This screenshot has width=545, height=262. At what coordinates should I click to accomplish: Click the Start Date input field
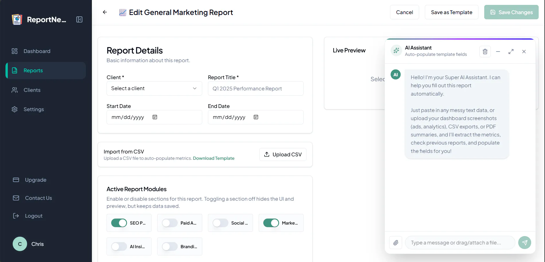tap(154, 117)
